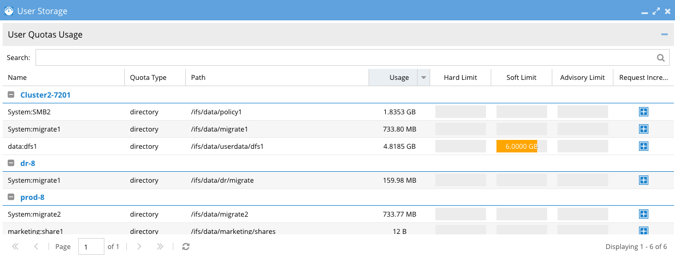Sort by the Name column header
Viewport: 675px width, 261px height.
[17, 78]
